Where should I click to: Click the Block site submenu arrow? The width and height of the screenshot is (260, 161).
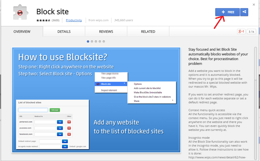[x=124, y=83]
